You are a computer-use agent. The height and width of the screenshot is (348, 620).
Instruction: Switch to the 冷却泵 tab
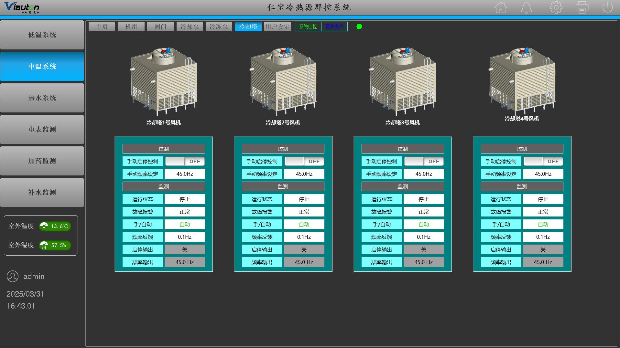pos(190,26)
